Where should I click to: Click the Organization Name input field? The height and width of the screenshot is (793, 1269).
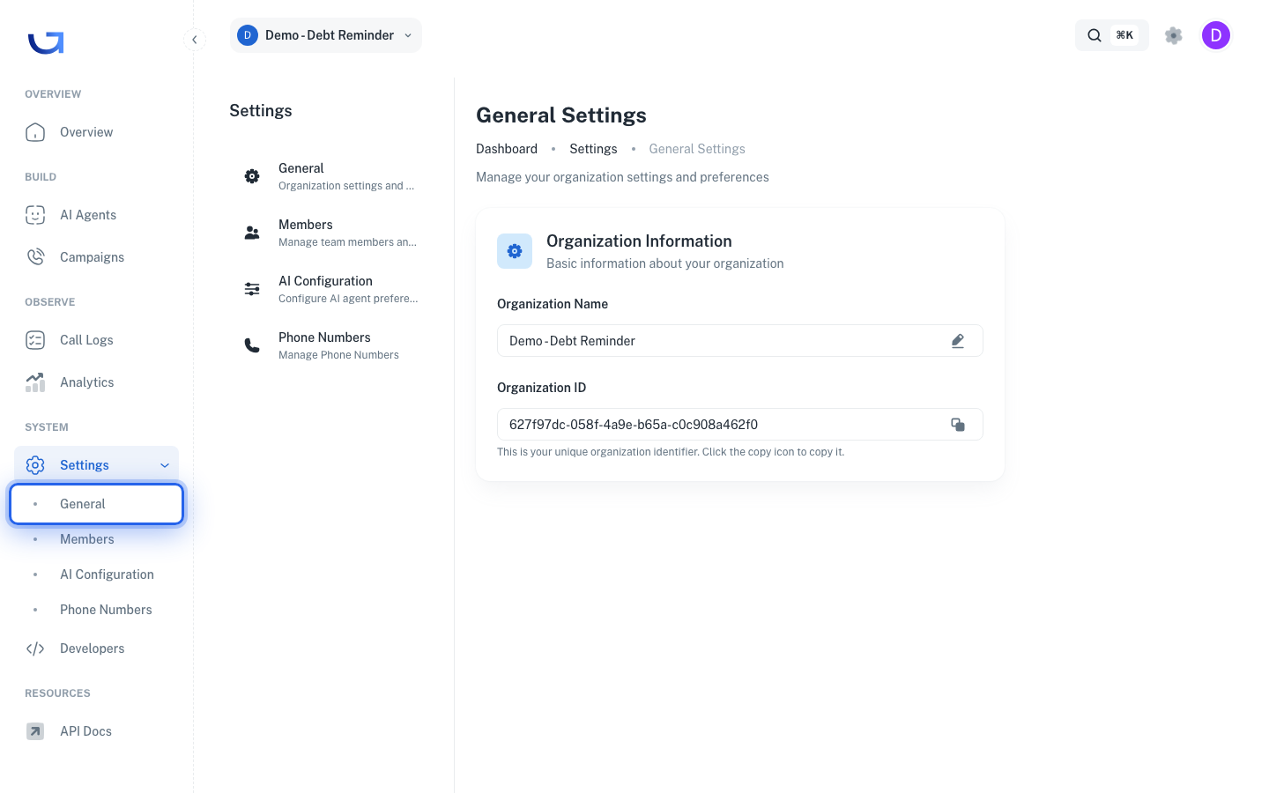click(740, 341)
